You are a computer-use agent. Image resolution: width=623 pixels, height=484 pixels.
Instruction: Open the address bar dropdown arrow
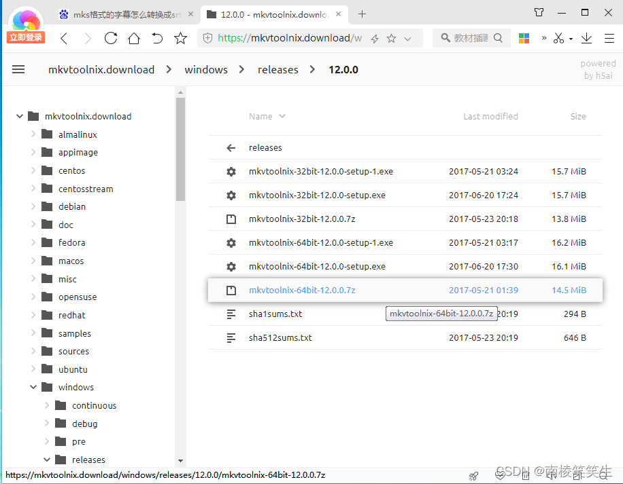407,39
